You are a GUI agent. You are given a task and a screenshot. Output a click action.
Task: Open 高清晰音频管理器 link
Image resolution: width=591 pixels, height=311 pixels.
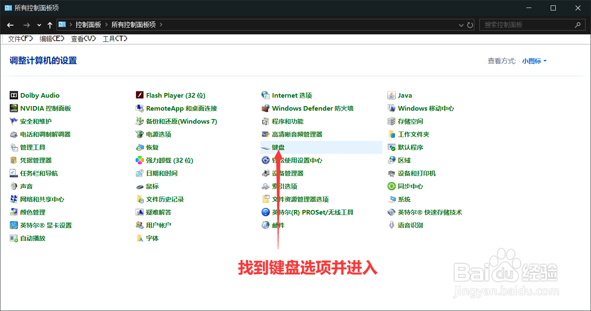tap(297, 134)
